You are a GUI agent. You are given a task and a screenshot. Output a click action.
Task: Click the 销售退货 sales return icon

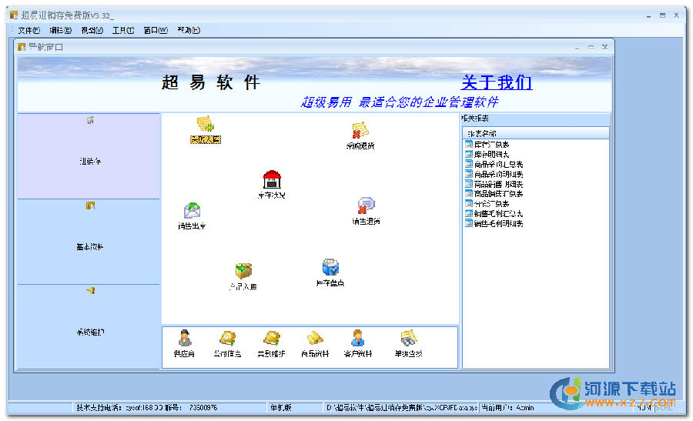click(x=366, y=206)
